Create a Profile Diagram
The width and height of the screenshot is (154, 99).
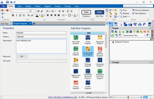coord(88,85)
